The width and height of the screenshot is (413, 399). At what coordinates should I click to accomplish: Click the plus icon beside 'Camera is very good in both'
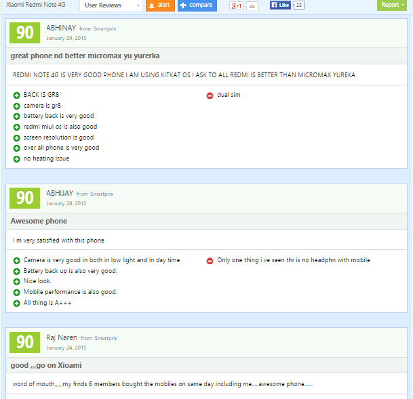pyautogui.click(x=16, y=261)
